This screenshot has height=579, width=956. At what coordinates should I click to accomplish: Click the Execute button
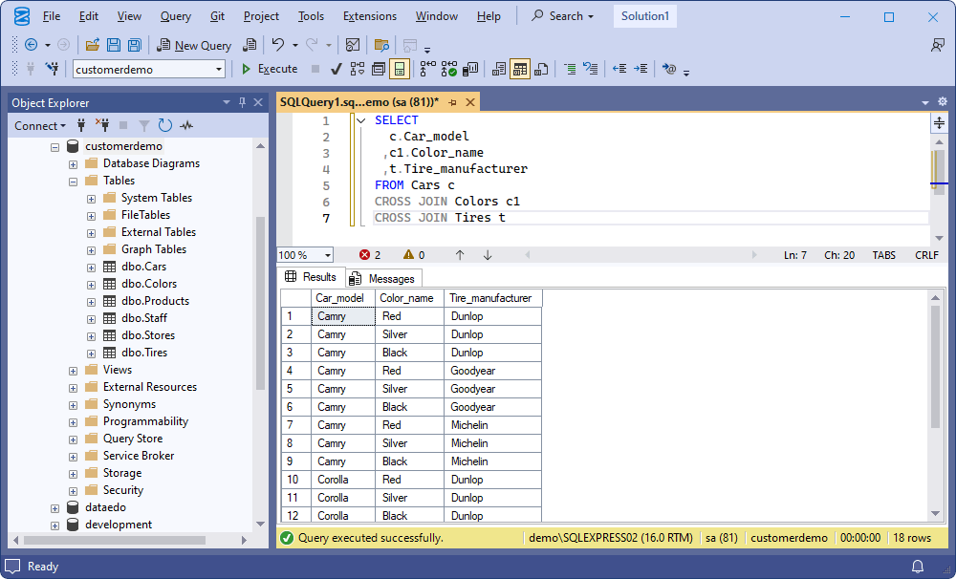coord(269,68)
